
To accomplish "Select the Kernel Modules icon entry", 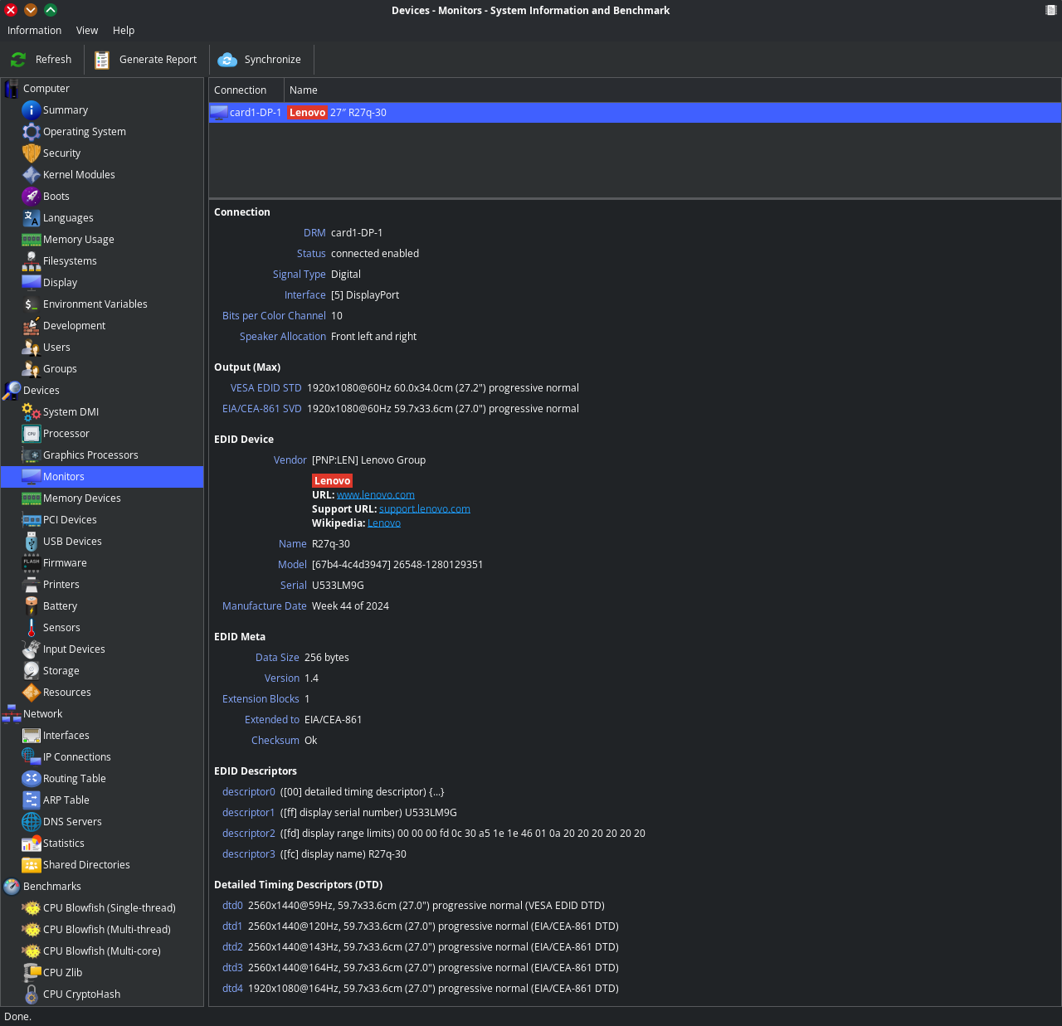I will (32, 175).
